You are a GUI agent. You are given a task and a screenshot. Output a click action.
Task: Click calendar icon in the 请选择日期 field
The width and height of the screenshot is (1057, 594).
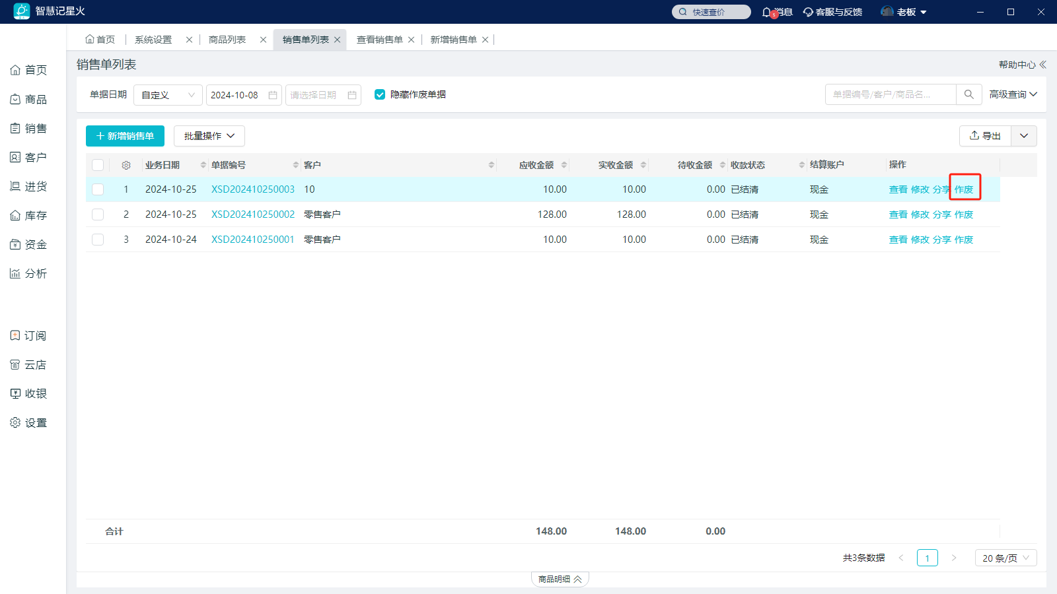(352, 95)
